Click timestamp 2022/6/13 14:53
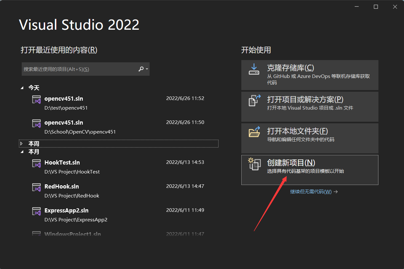Viewport: 404px width, 269px height. [185, 162]
